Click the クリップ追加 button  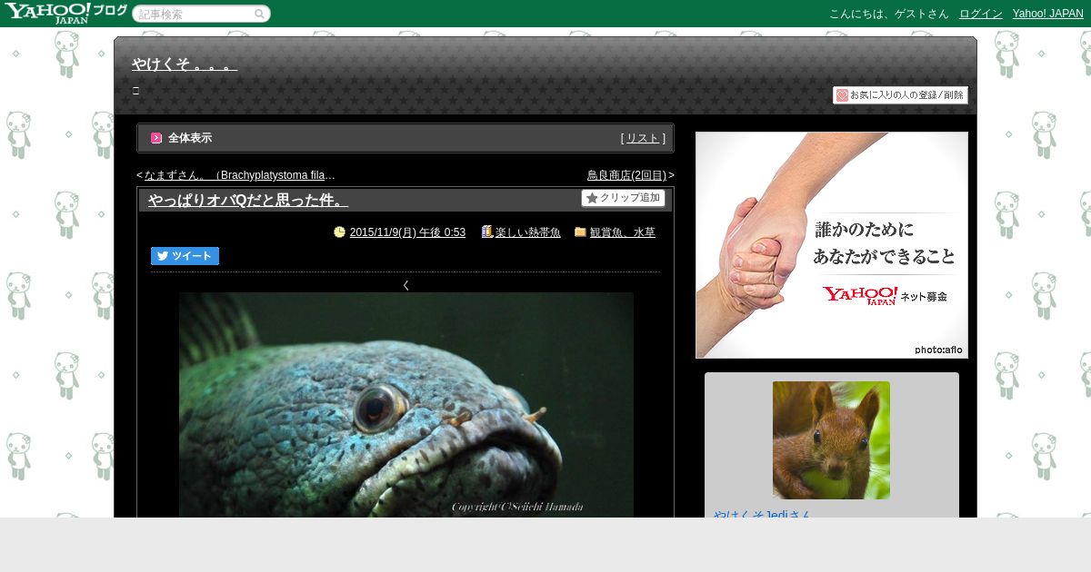point(623,198)
